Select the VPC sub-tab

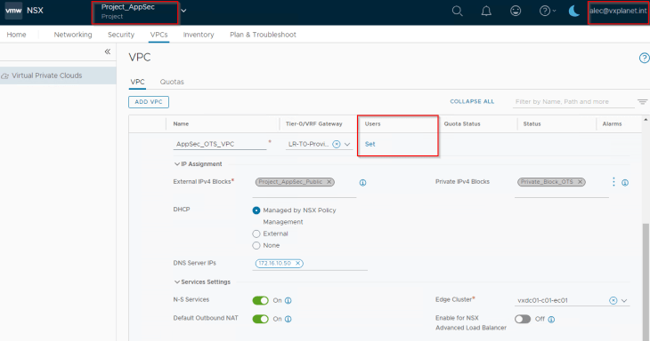click(x=137, y=82)
